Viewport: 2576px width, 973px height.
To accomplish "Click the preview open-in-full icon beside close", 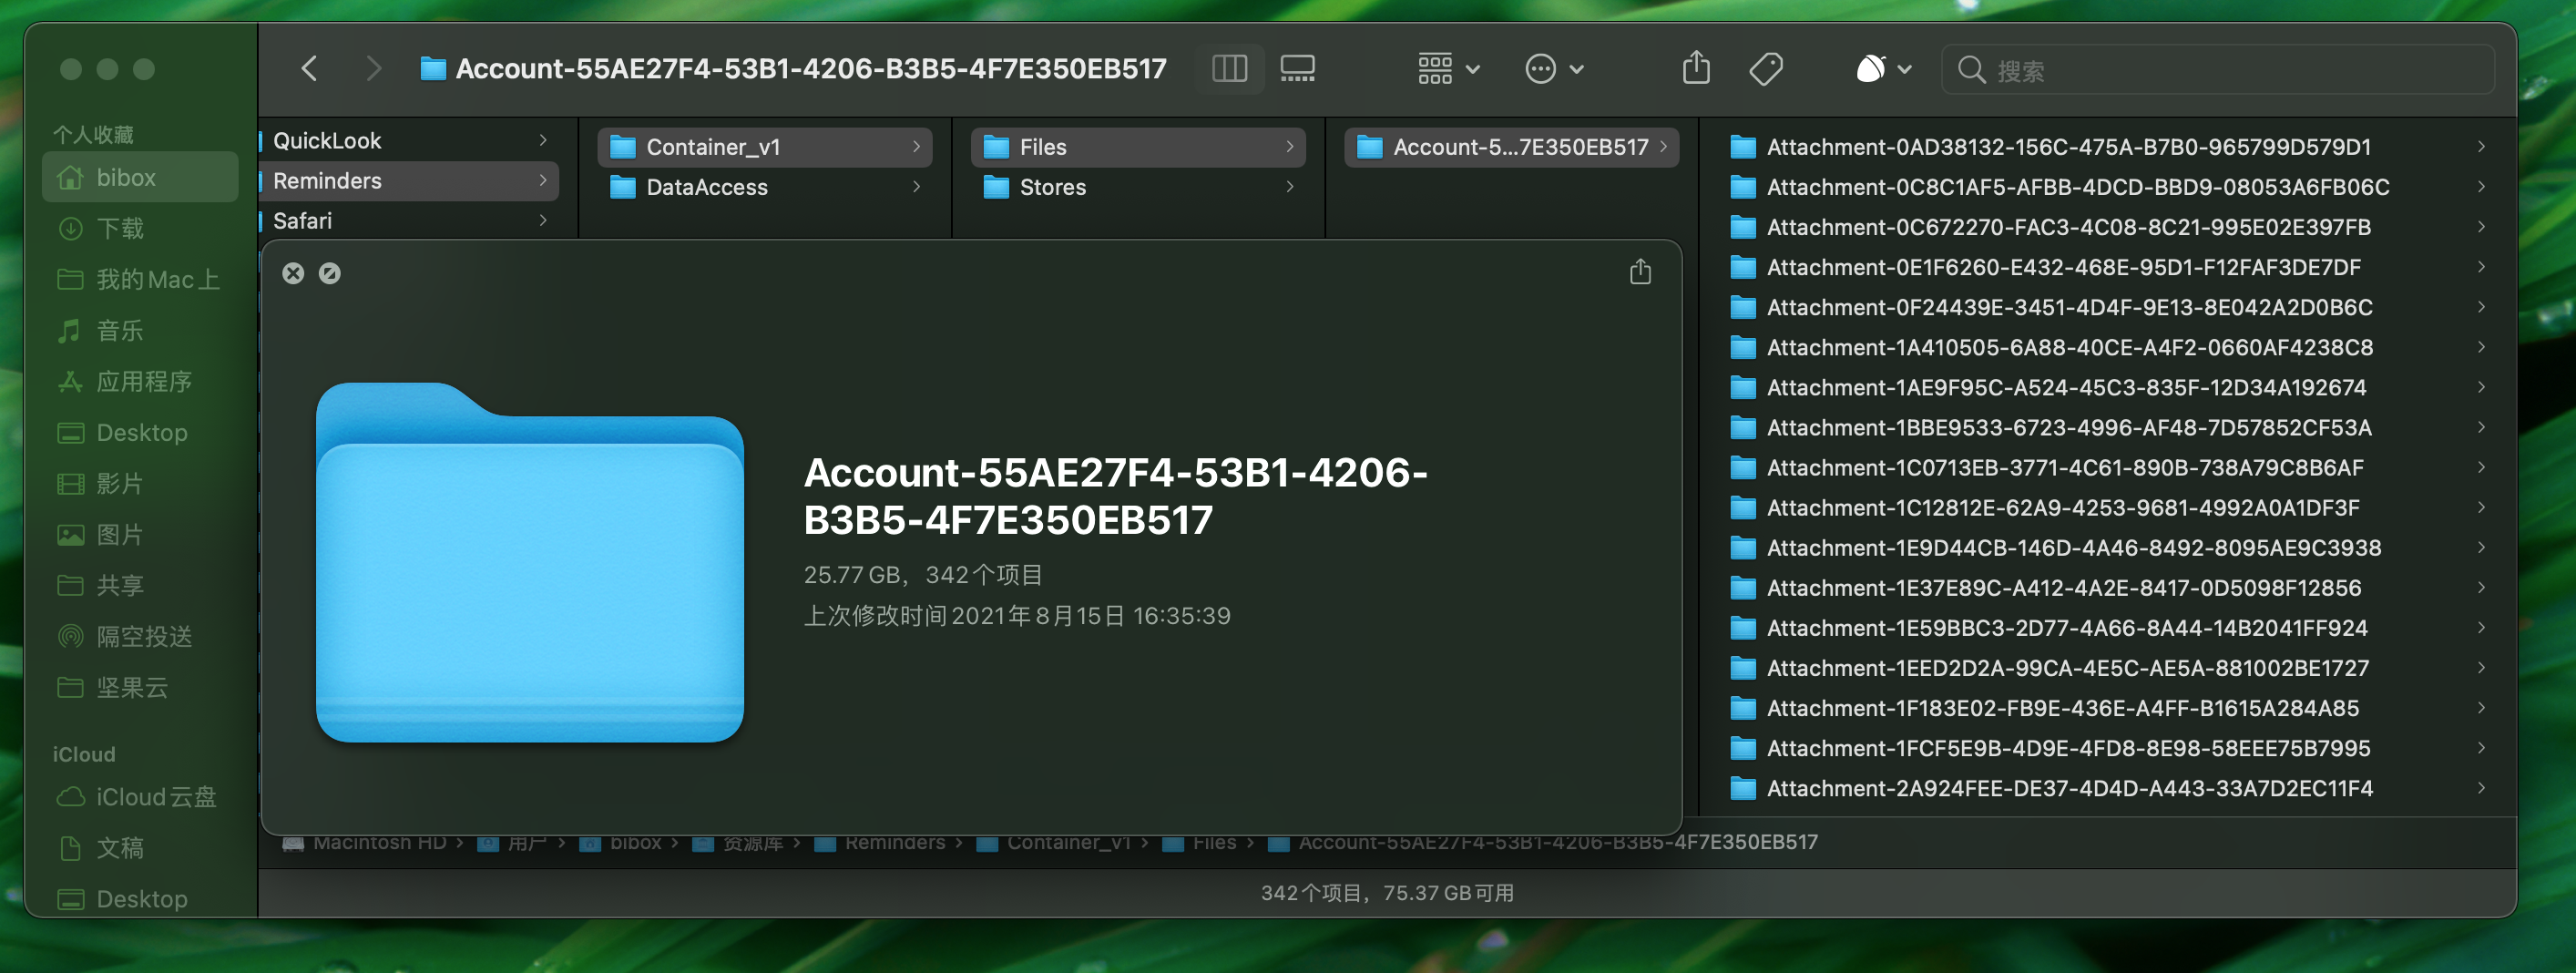I will (330, 273).
